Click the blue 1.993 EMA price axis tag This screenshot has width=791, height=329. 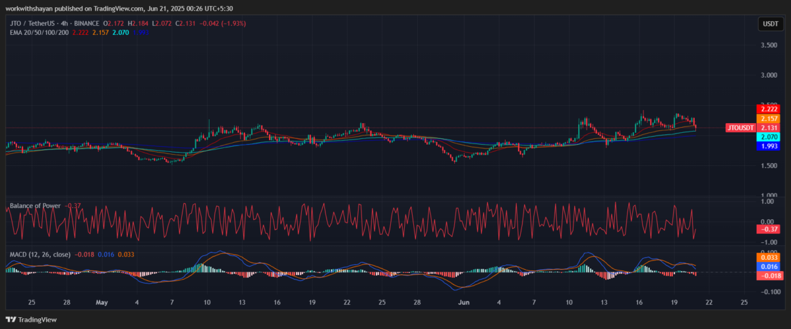769,146
